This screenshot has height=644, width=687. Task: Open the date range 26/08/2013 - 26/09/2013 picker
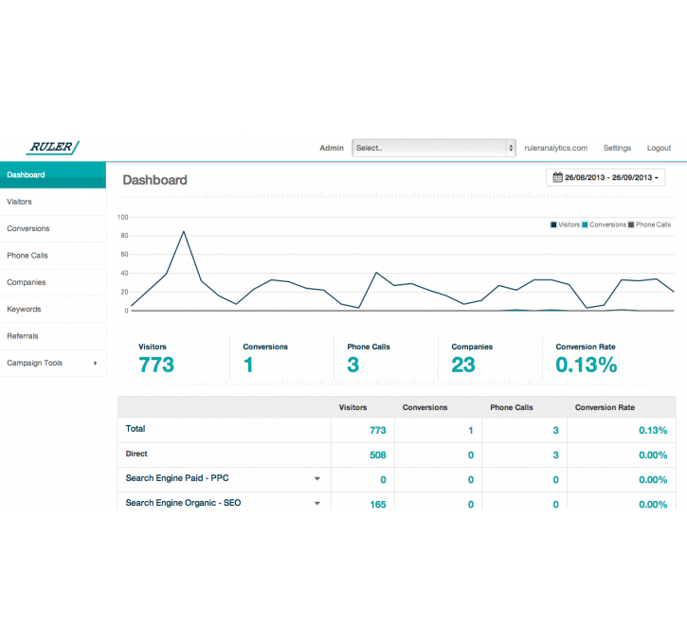tap(606, 177)
